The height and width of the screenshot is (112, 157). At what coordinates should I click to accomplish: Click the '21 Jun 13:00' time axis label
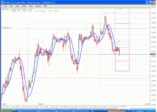pyautogui.click(x=112, y=107)
